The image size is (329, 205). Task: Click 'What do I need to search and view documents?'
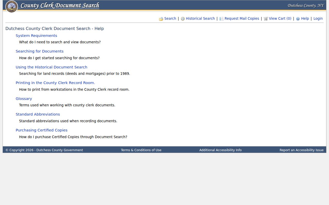60,42
